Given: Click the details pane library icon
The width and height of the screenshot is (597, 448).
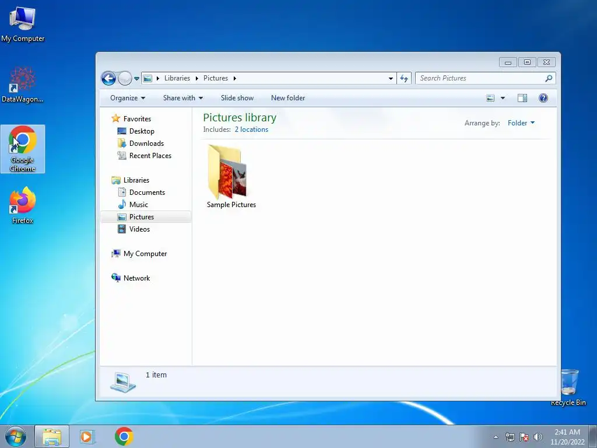Looking at the screenshot, I should point(123,382).
